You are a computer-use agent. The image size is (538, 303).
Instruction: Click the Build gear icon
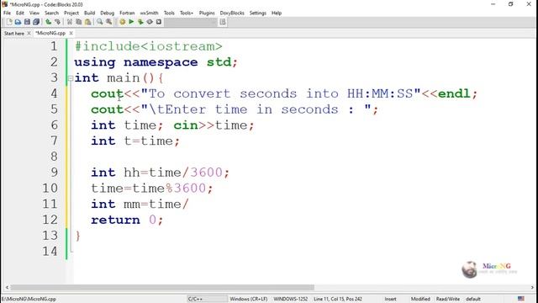122,22
